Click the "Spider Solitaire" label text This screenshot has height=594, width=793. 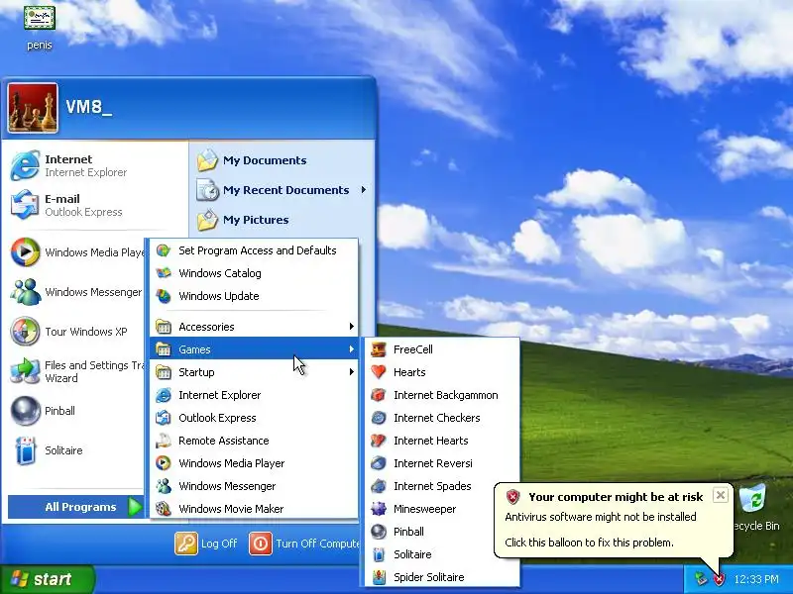click(x=429, y=577)
